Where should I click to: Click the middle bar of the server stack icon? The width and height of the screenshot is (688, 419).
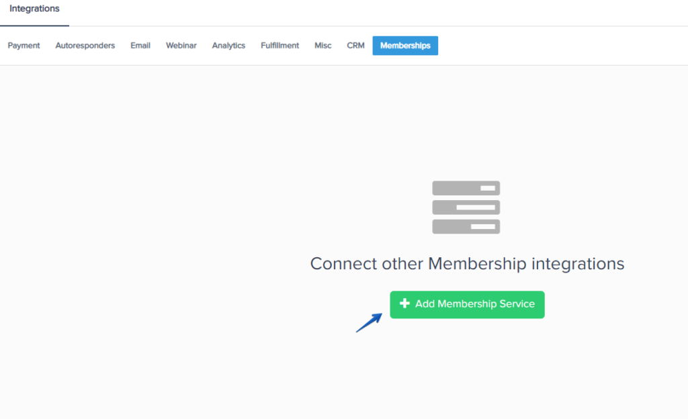click(466, 207)
